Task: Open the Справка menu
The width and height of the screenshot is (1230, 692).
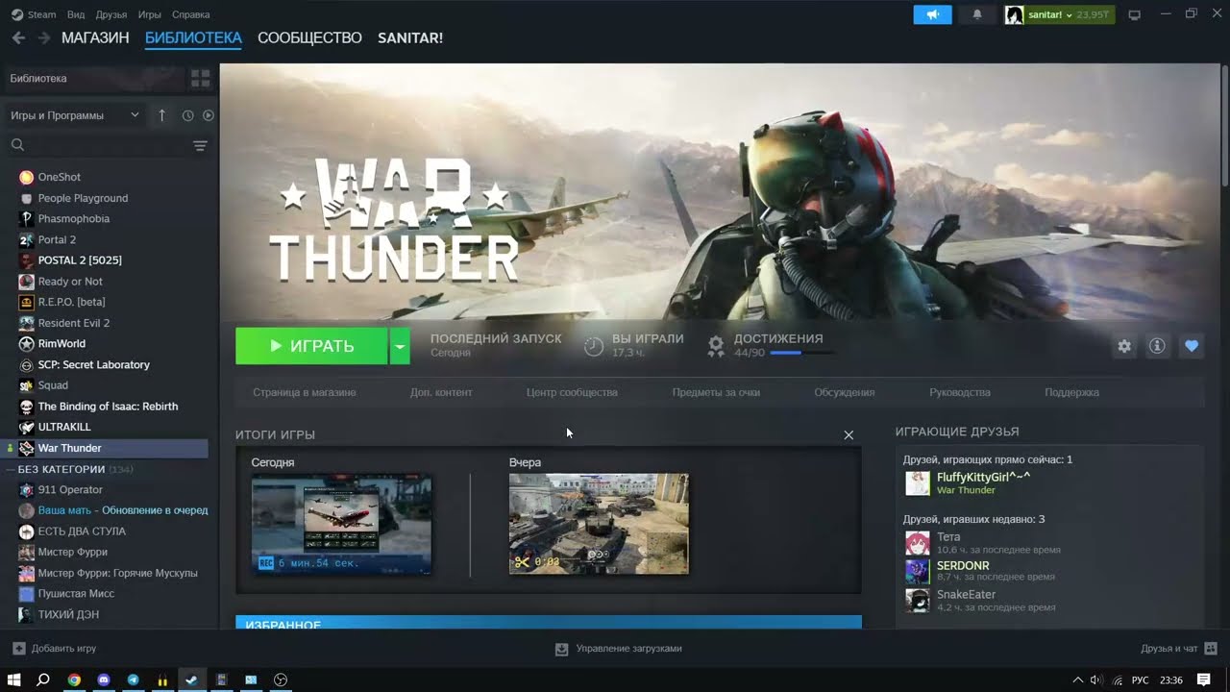Action: pyautogui.click(x=190, y=14)
